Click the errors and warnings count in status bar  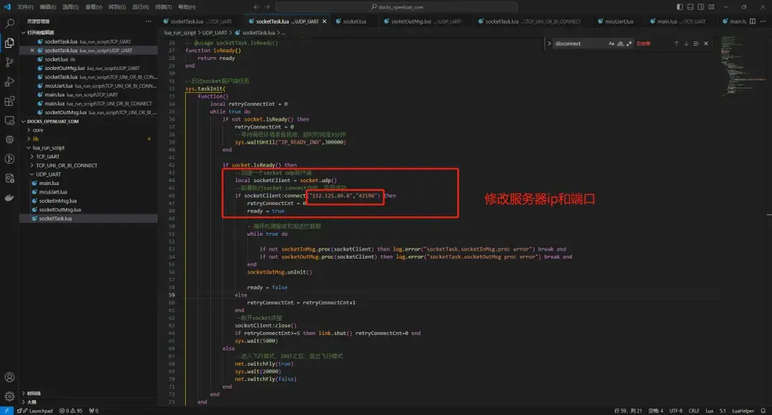pos(71,411)
